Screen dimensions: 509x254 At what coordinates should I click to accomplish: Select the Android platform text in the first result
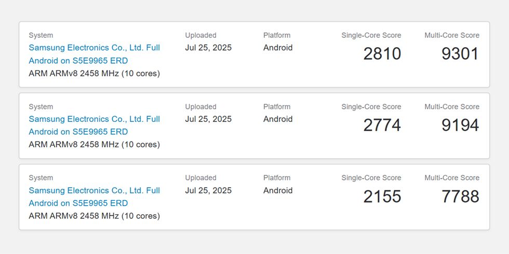[278, 48]
